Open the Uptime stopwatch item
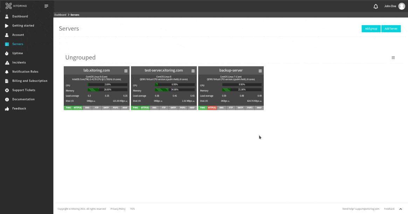Screen dimensions: 408x214 click(18, 53)
